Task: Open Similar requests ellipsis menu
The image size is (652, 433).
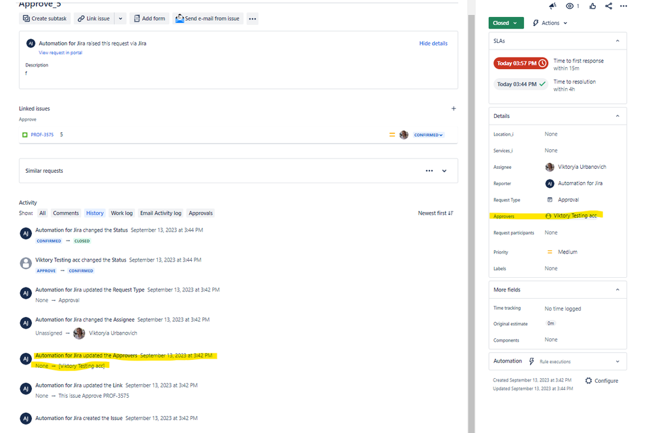Action: [429, 171]
